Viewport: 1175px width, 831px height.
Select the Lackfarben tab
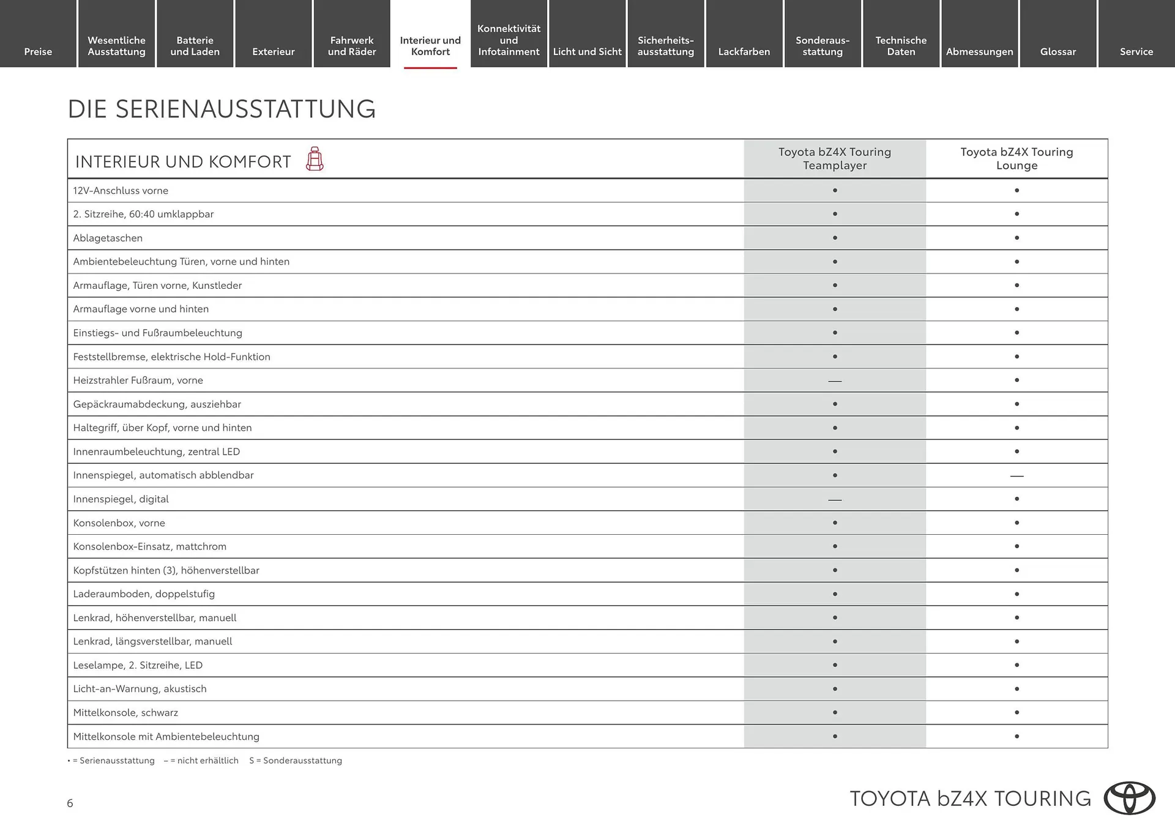(744, 51)
